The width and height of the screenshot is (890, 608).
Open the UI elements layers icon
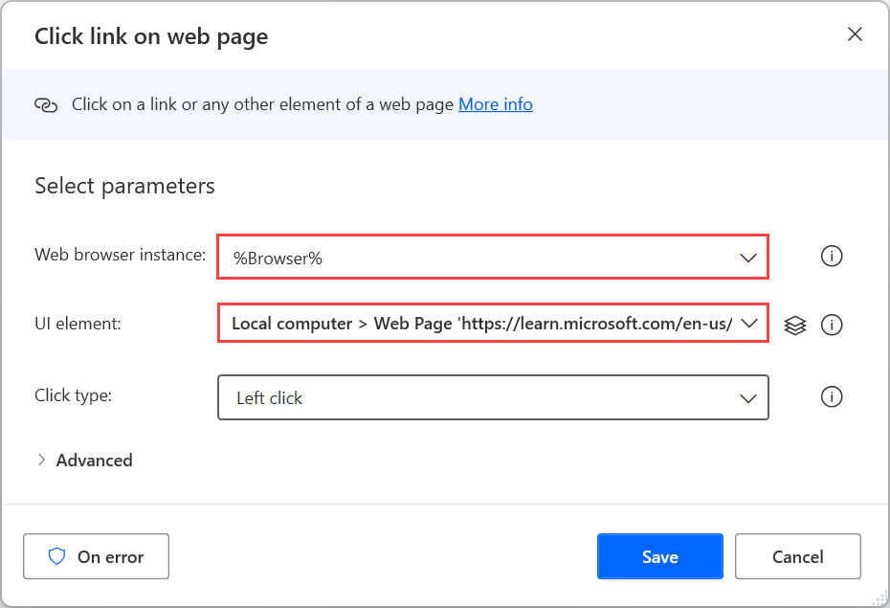coord(794,326)
